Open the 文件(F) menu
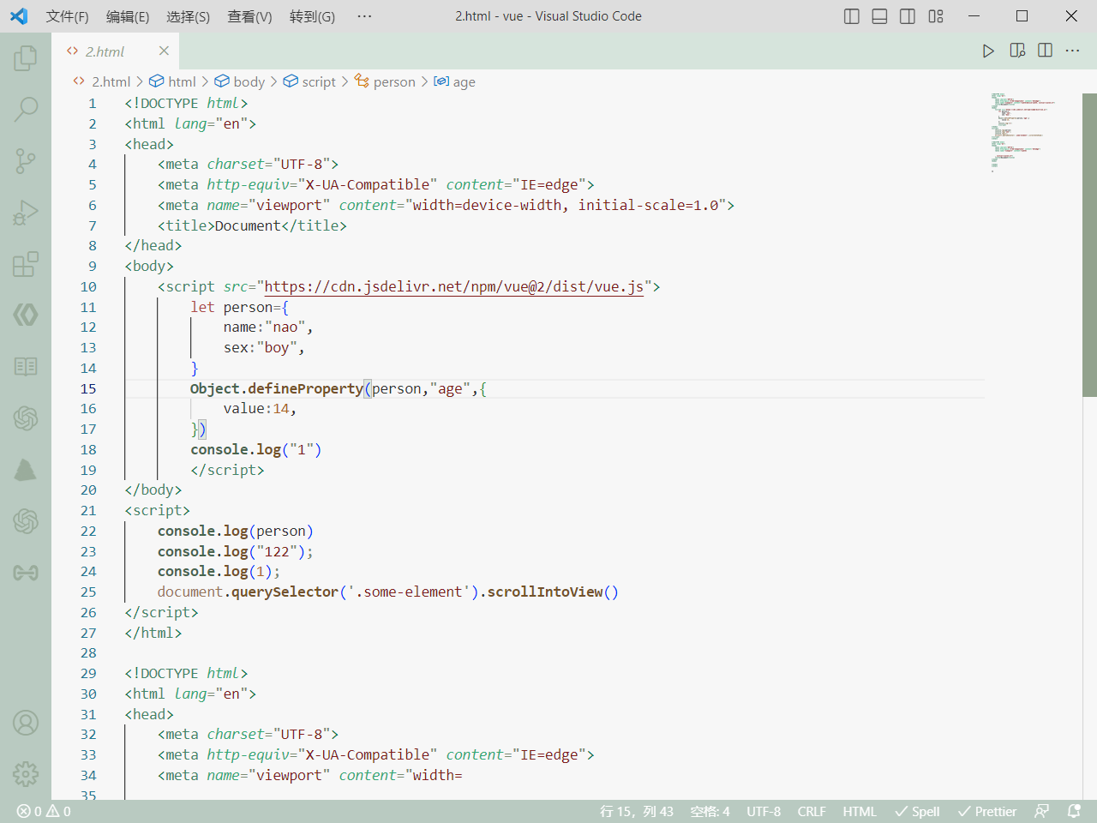 pos(67,16)
